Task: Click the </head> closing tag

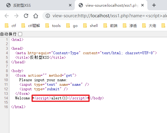Action: tap(18, 62)
